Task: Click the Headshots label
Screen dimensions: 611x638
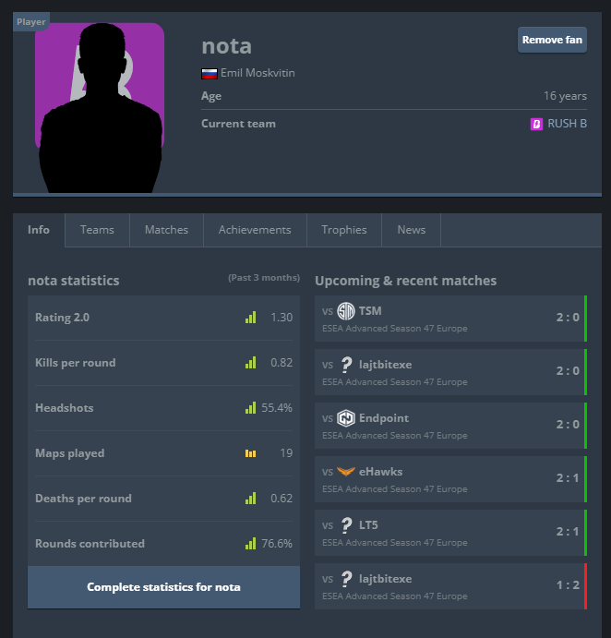Action: point(65,408)
